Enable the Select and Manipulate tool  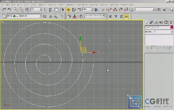(x=103, y=10)
